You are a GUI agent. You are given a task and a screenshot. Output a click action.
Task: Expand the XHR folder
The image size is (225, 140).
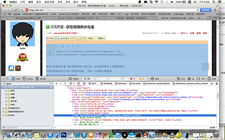[6, 105]
